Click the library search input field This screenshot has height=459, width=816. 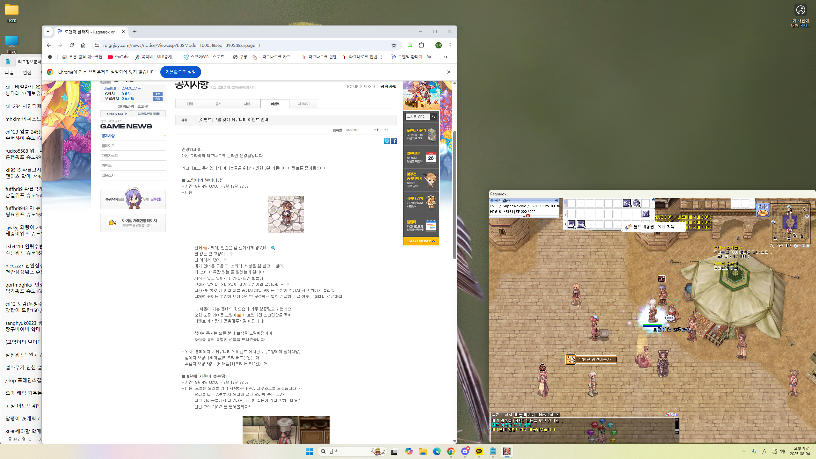418,116
